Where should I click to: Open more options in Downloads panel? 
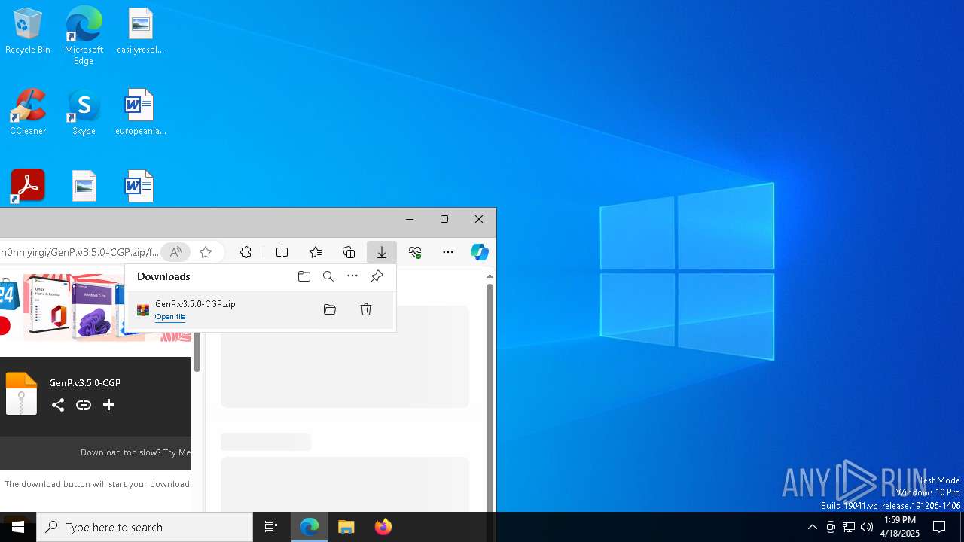pos(352,276)
